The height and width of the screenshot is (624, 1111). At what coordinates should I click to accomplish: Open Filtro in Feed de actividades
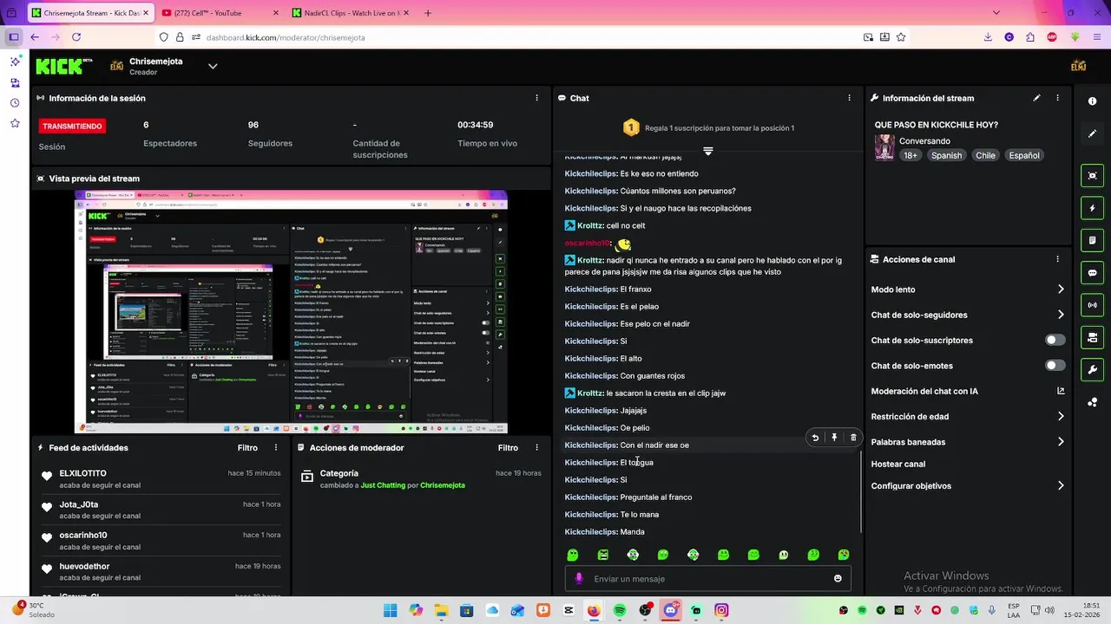247,448
